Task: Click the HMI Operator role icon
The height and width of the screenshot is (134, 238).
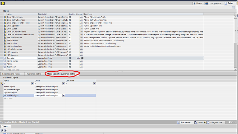Action: coord(5,40)
